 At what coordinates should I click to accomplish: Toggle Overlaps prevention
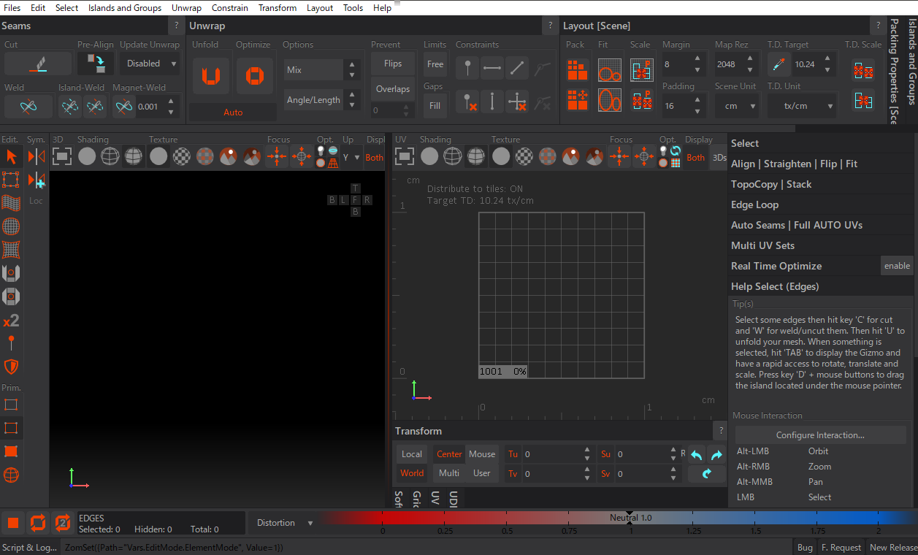pyautogui.click(x=392, y=88)
